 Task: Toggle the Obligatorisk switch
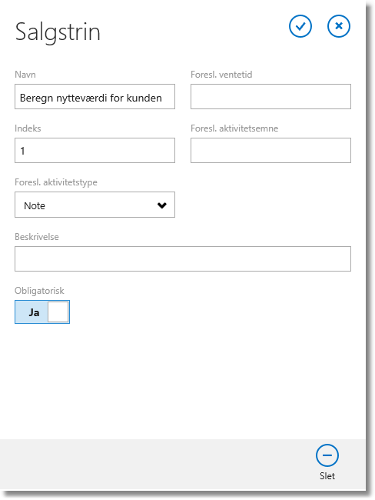tap(42, 312)
